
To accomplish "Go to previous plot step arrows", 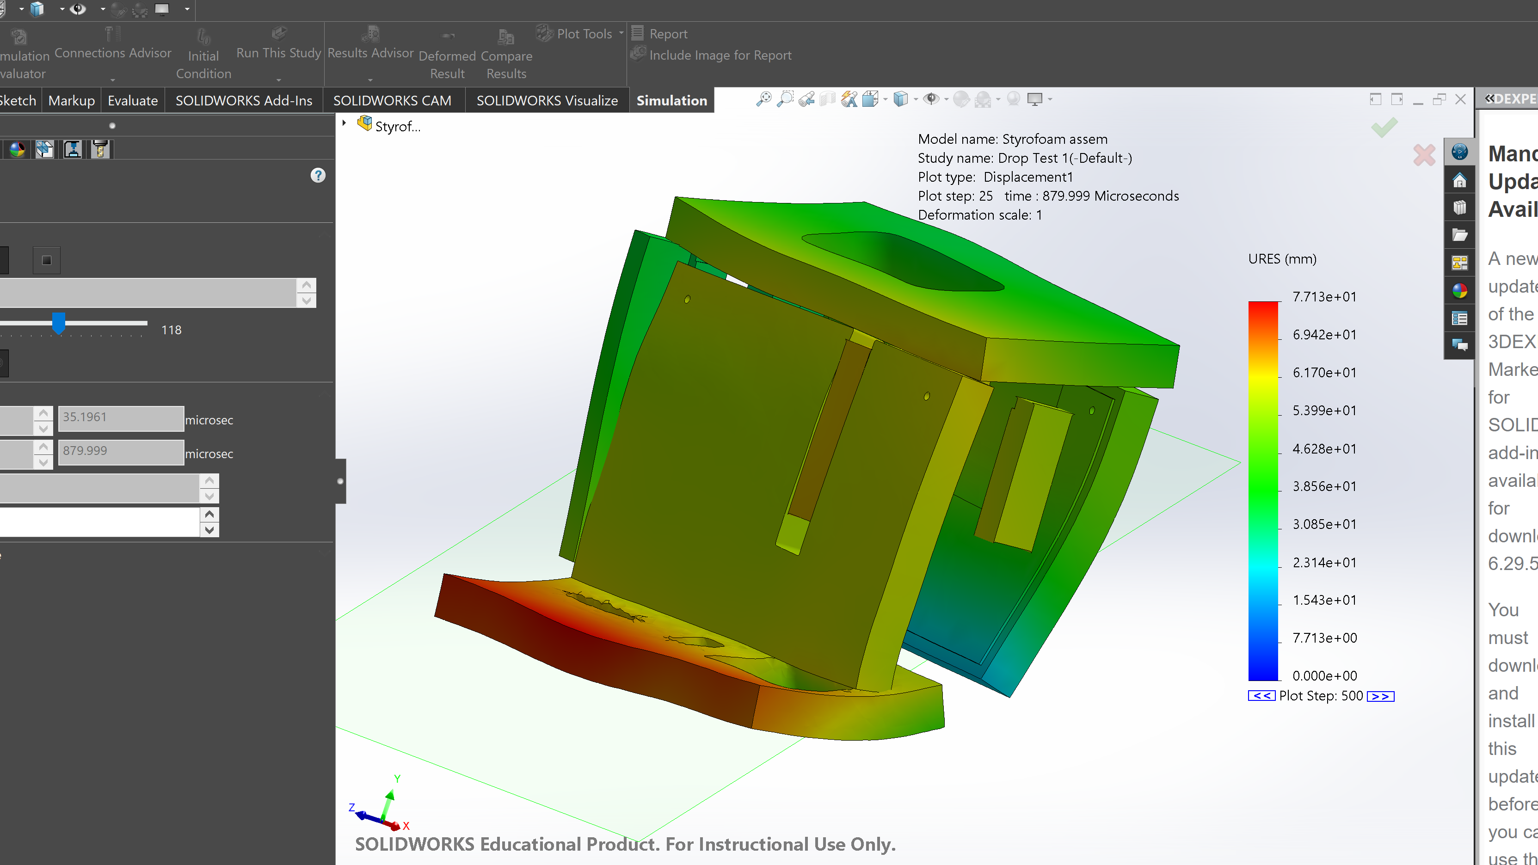I will 1261,696.
